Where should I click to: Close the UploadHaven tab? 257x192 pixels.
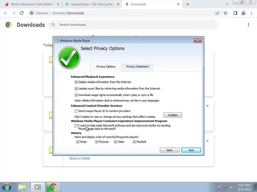coord(118,4)
